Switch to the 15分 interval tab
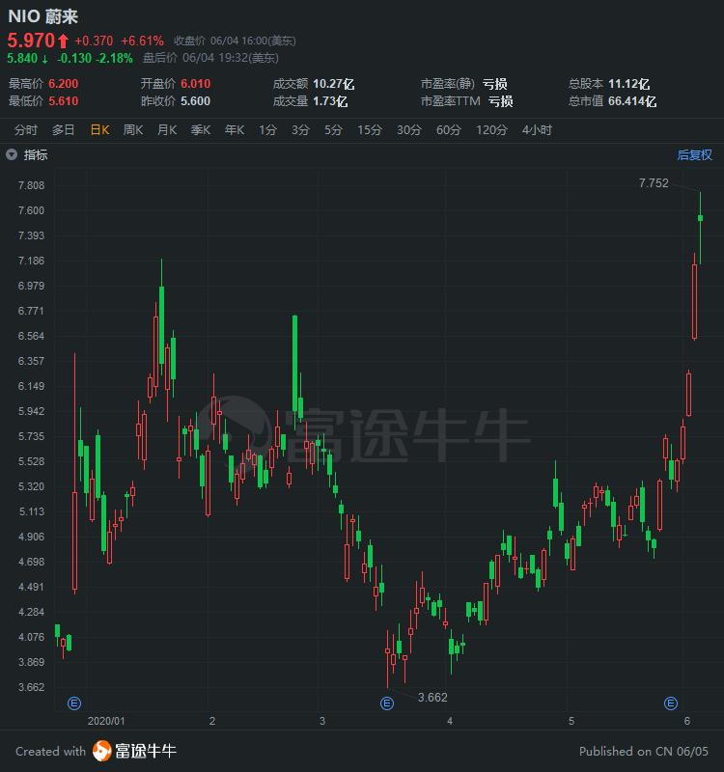The image size is (724, 772). coord(370,130)
